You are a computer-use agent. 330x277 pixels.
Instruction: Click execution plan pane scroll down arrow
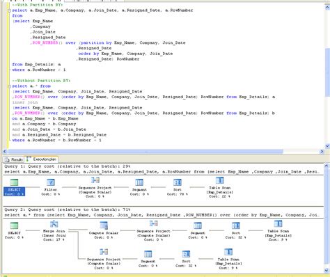pyautogui.click(x=327, y=271)
